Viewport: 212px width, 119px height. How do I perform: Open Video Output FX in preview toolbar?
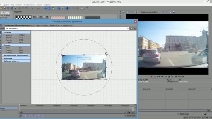132,12
